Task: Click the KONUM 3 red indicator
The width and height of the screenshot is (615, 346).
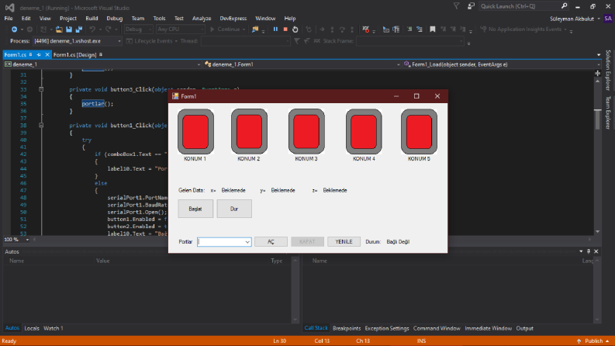Action: click(306, 132)
